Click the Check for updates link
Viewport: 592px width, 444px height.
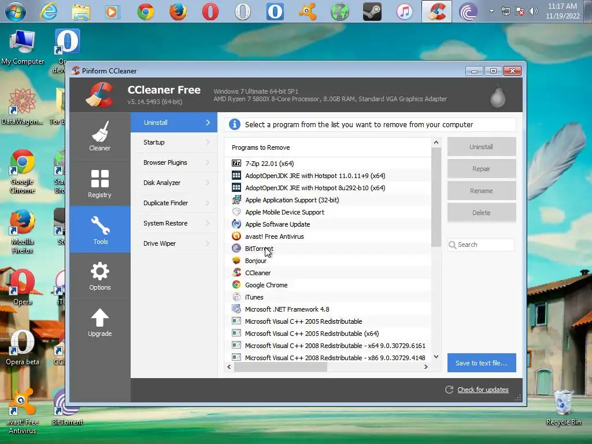coord(483,390)
